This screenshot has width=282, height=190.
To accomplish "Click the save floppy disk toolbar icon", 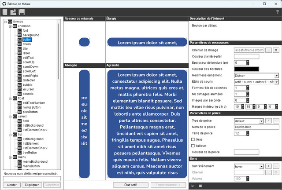I will coord(22,12).
